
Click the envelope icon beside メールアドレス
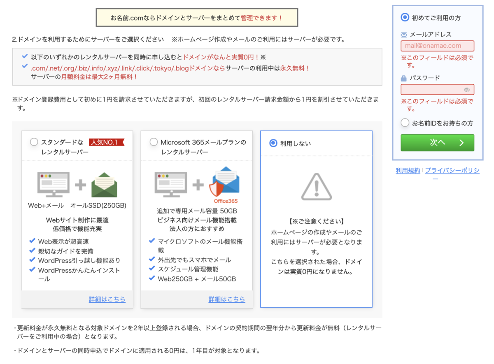tap(404, 35)
